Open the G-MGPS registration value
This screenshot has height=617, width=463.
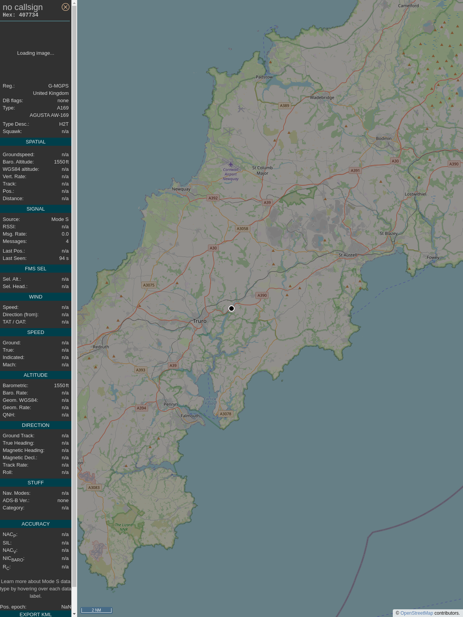[58, 86]
